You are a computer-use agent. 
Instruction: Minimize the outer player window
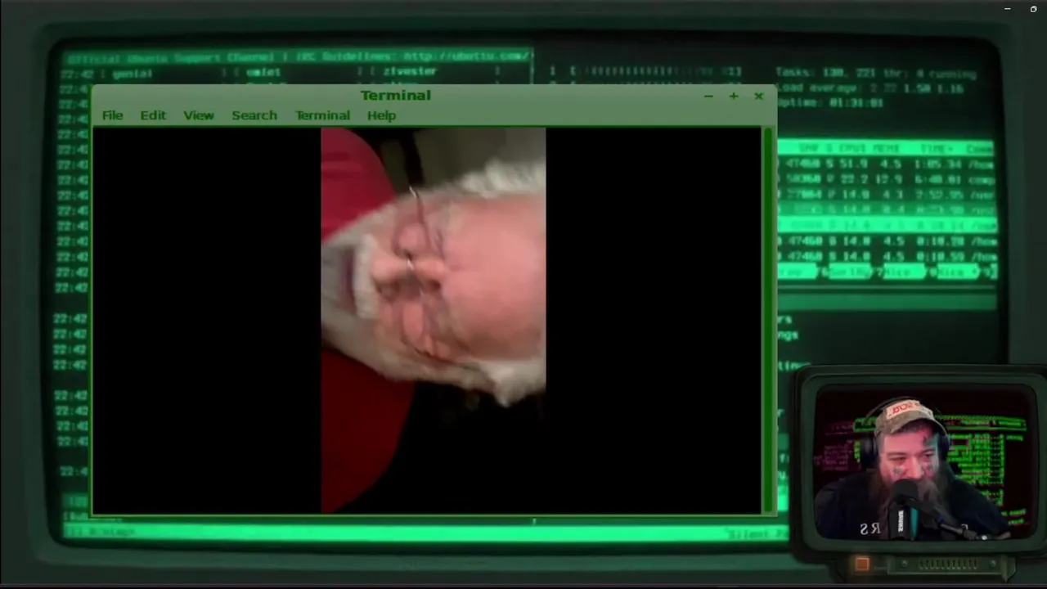1008,9
